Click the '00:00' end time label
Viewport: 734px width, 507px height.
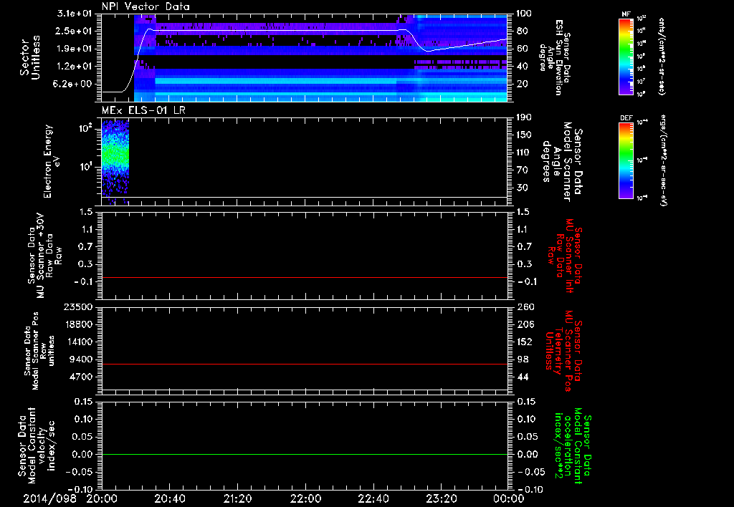(509, 499)
